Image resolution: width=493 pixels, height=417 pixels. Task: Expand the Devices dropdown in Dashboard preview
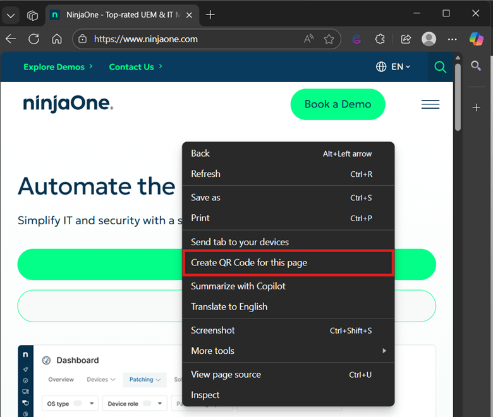tap(101, 380)
